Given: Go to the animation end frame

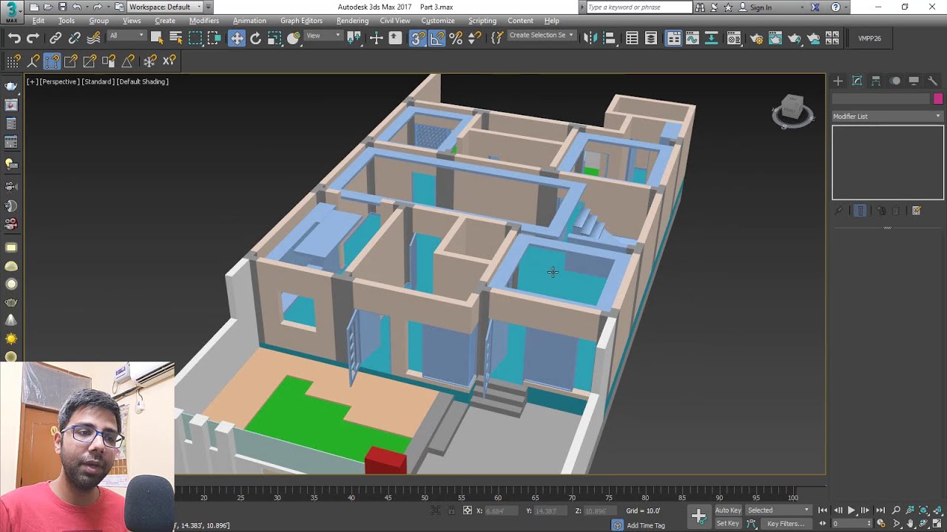Looking at the screenshot, I should pos(880,510).
